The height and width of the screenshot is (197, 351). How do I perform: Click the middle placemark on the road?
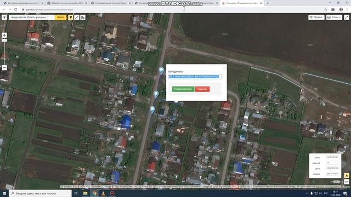tap(156, 94)
